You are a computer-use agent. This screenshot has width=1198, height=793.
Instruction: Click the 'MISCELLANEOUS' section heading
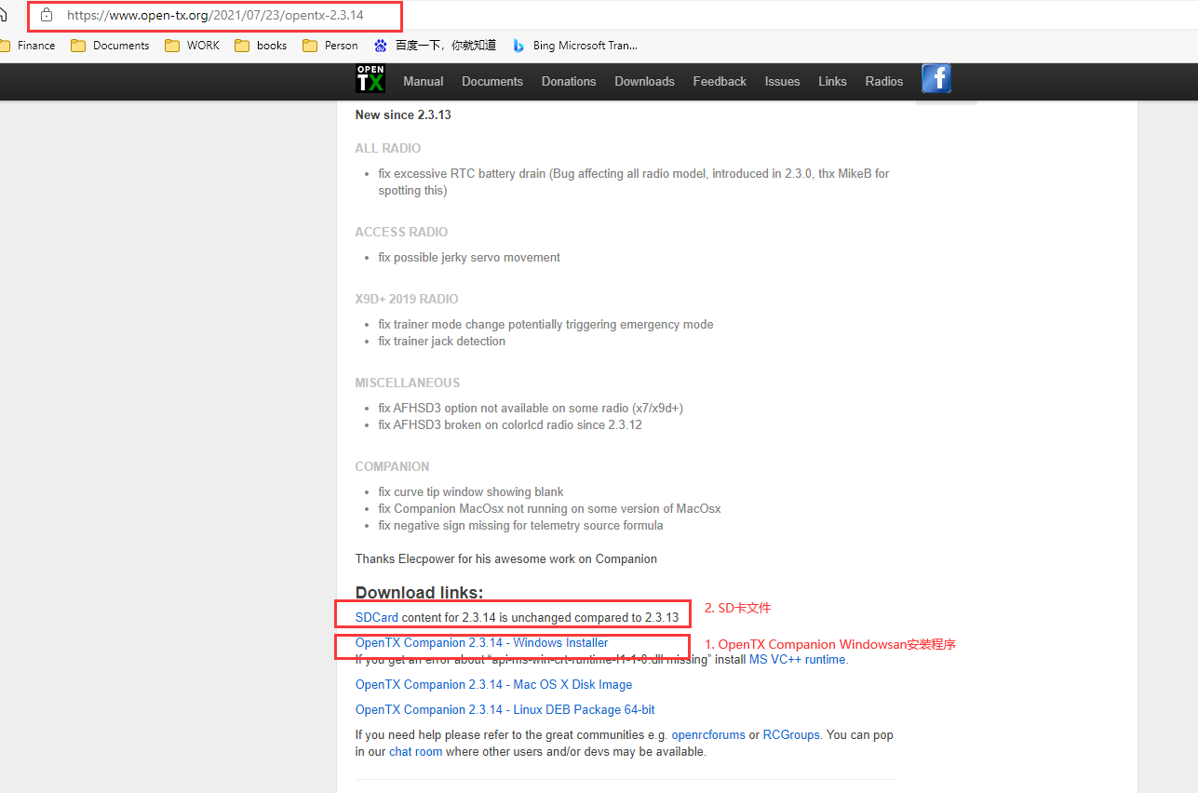tap(408, 383)
